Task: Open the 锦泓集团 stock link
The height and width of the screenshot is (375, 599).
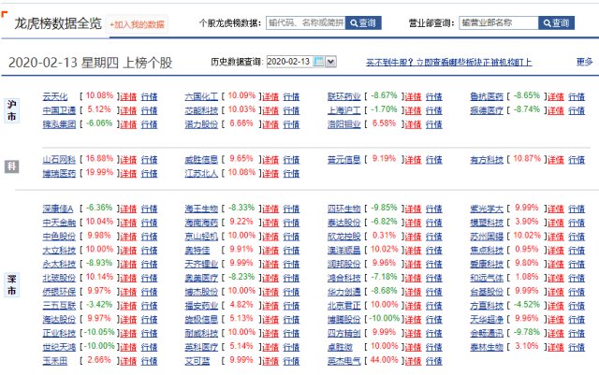Action: click(59, 124)
